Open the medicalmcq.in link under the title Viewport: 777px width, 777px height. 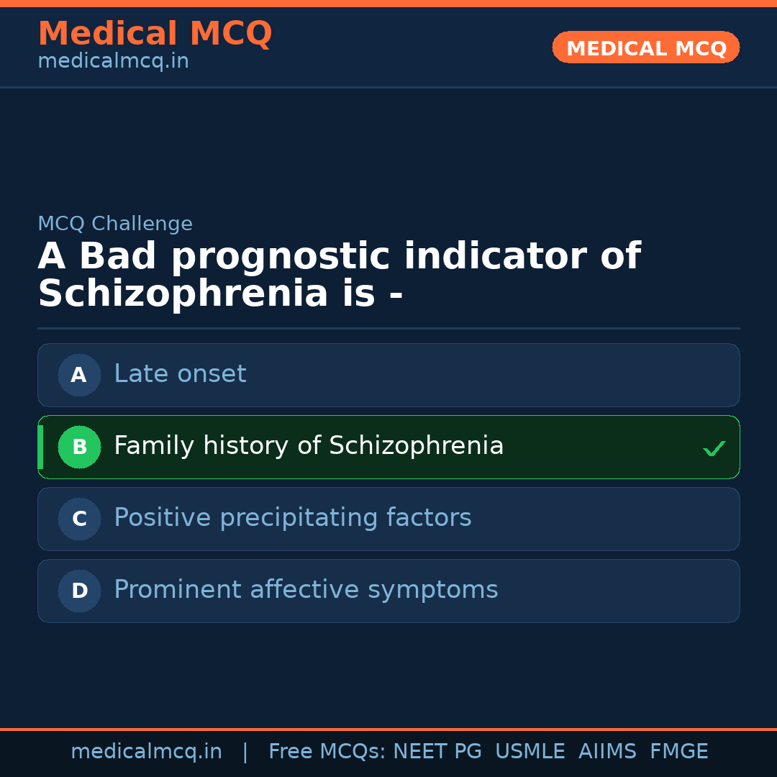click(113, 62)
